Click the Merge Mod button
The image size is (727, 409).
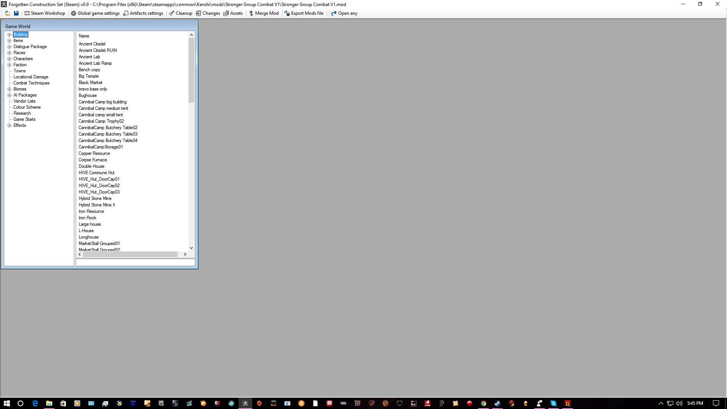pos(264,13)
